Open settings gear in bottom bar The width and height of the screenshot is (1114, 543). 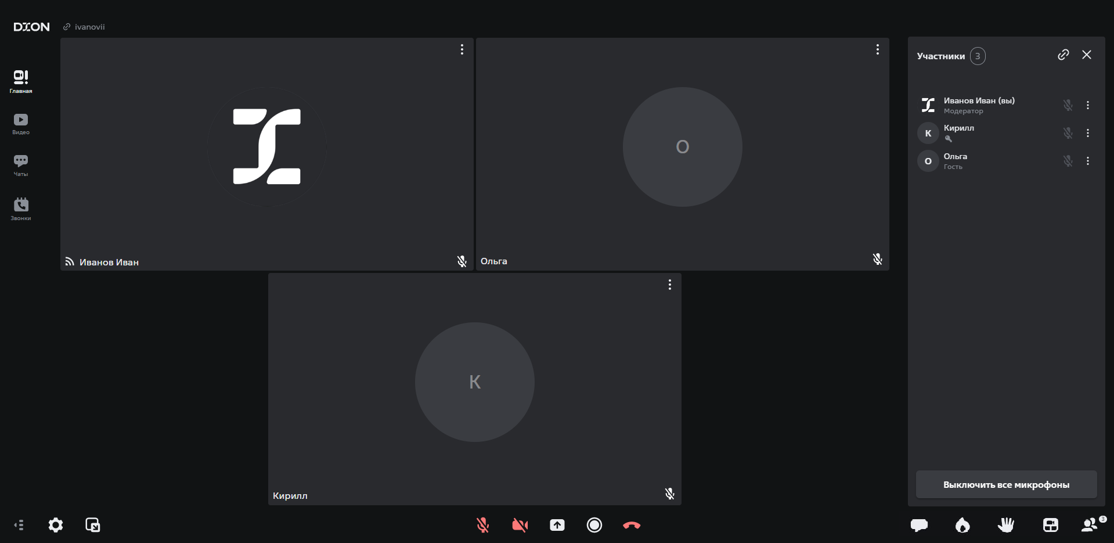(56, 525)
